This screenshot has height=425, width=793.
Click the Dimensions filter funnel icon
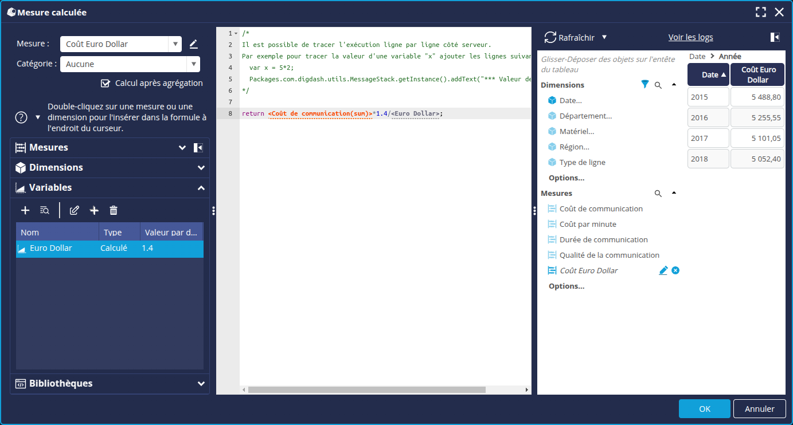pyautogui.click(x=645, y=85)
